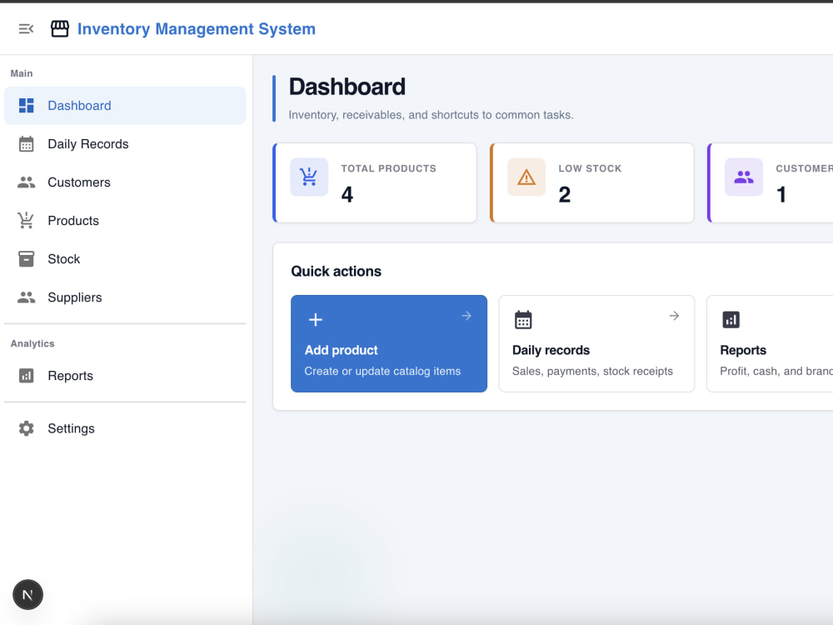This screenshot has width=833, height=625.
Task: Click the Dashboard page heading
Action: click(x=347, y=87)
